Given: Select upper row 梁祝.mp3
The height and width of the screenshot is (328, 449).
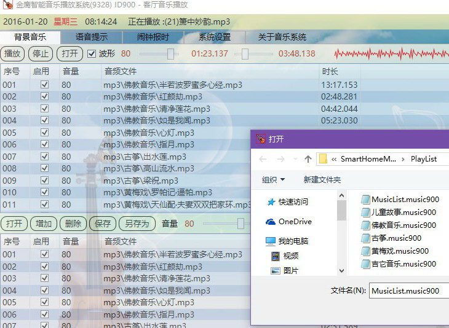Looking at the screenshot, I should coord(141,181).
